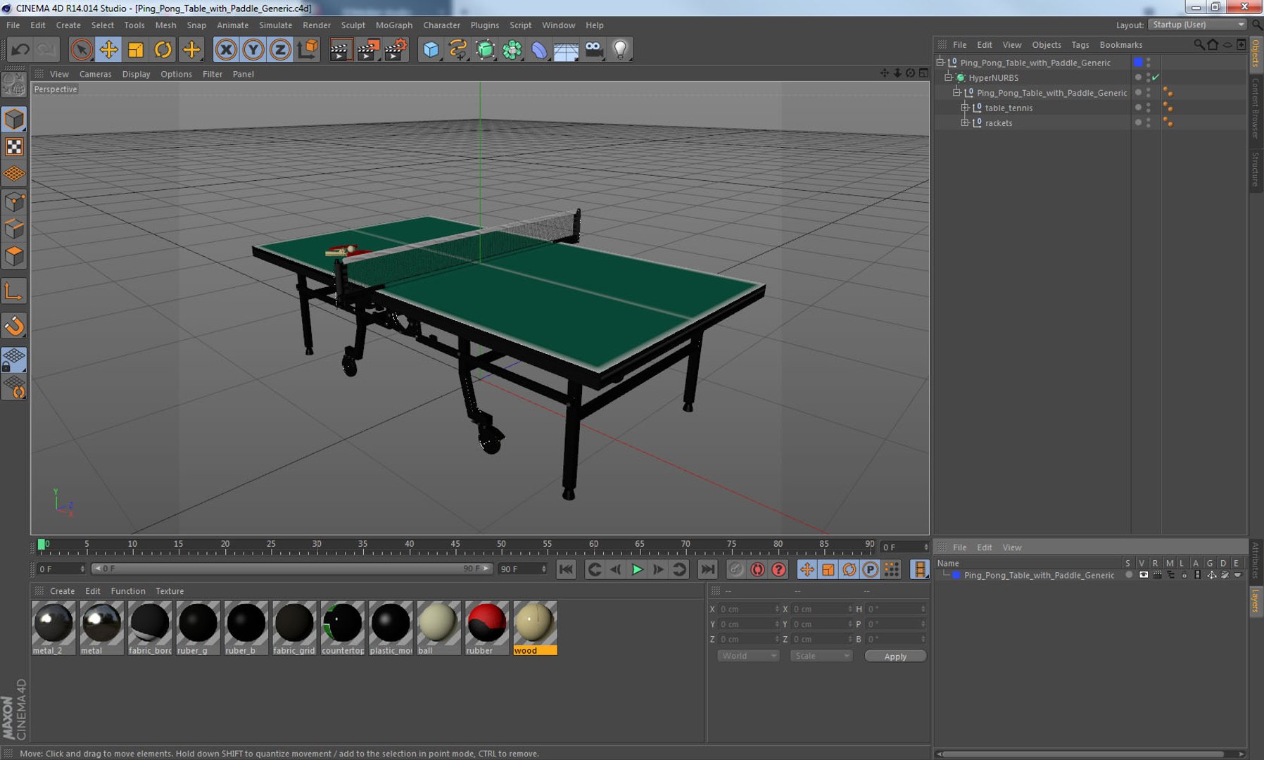
Task: Click frame 45 on timeline ruler
Action: click(x=455, y=545)
